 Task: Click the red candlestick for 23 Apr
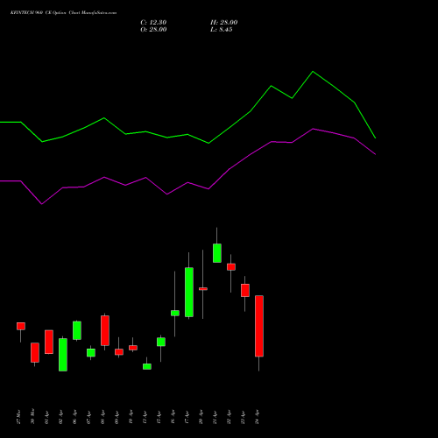point(245,290)
